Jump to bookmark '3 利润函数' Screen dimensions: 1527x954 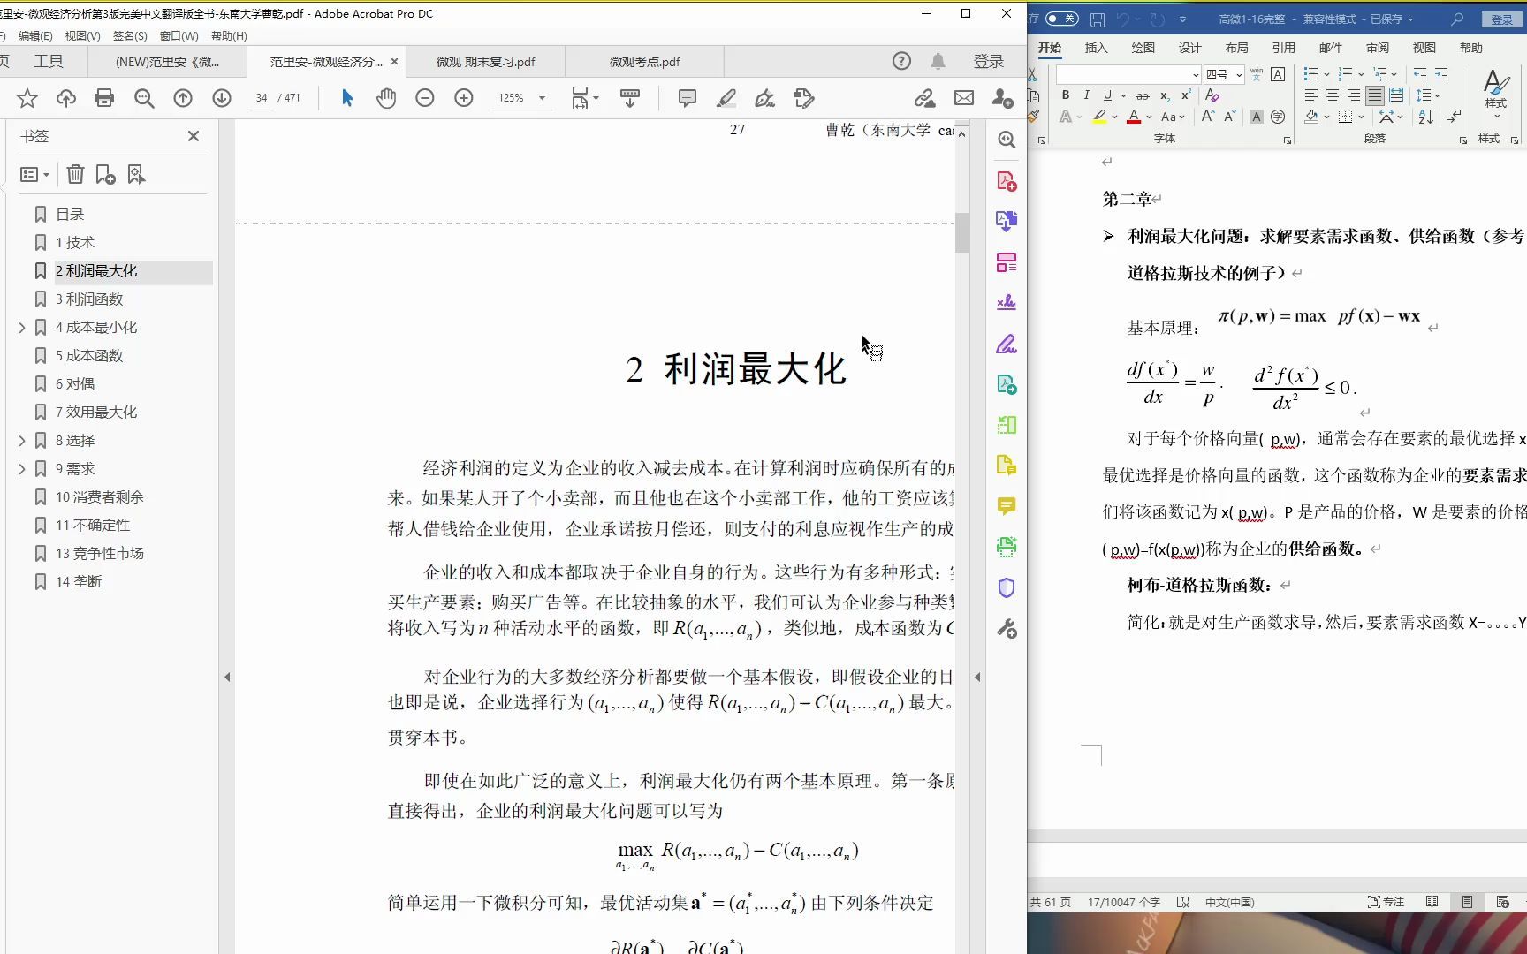[x=89, y=299]
